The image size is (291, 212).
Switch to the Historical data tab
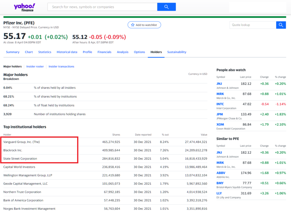67,52
